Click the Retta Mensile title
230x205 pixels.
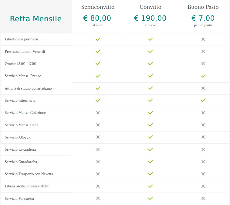coord(36,19)
